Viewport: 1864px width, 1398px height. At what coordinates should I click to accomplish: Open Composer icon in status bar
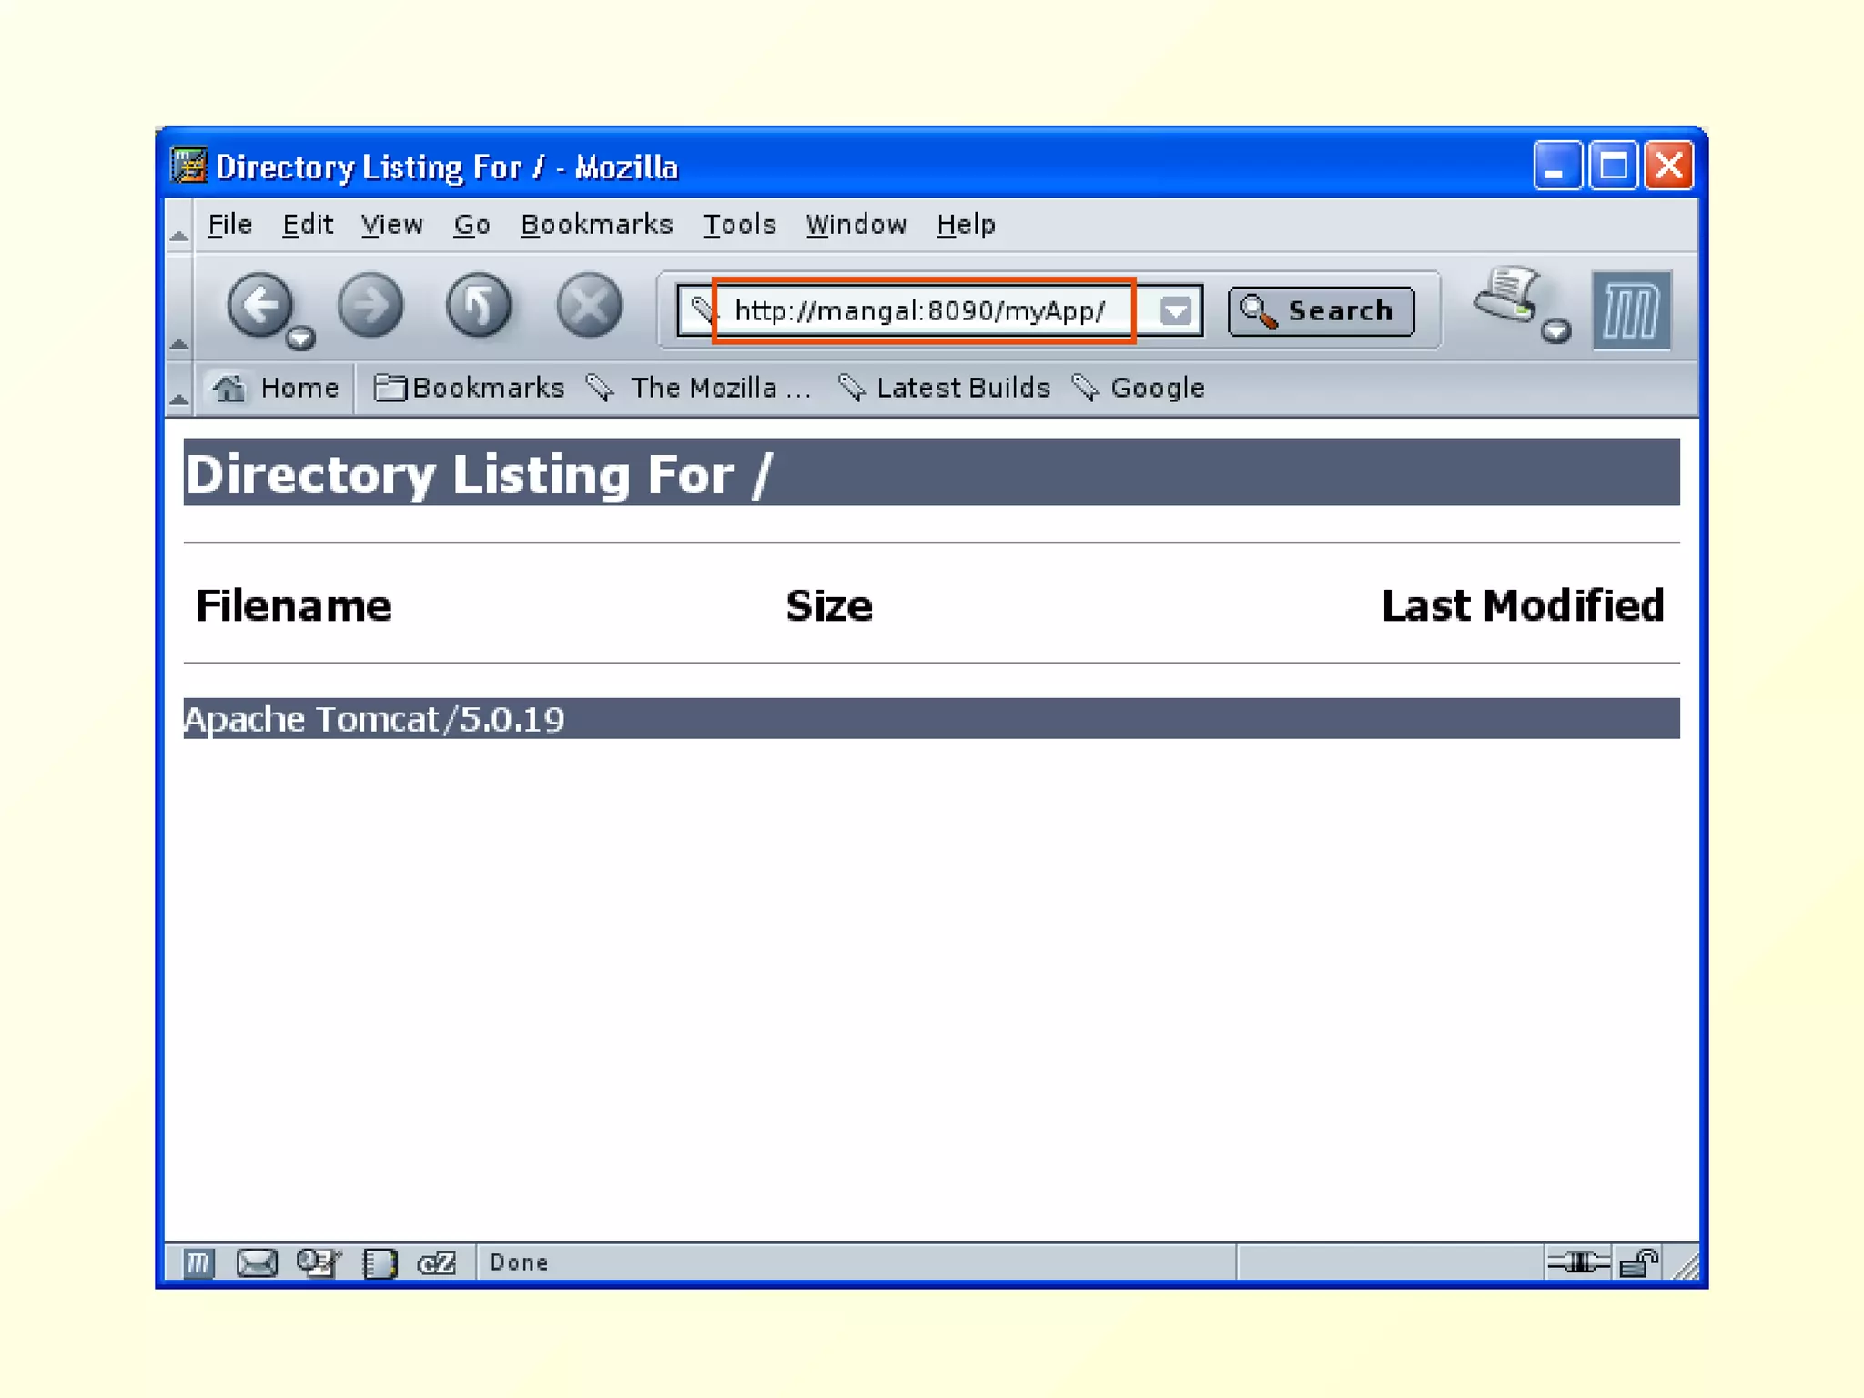318,1262
